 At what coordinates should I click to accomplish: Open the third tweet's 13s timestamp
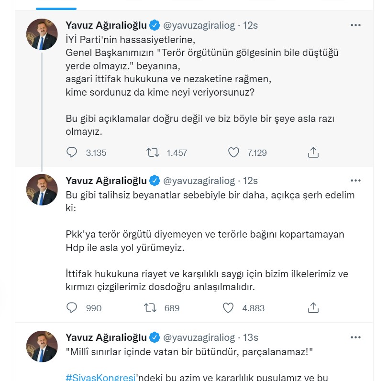tap(250, 337)
